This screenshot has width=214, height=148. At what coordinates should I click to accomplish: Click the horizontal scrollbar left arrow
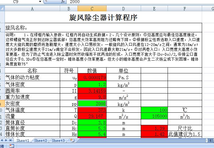point(211,140)
